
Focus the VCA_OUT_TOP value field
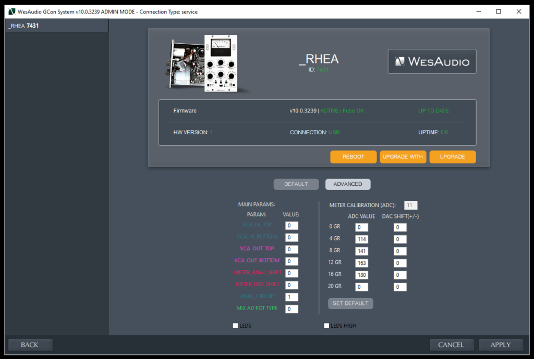[292, 249]
